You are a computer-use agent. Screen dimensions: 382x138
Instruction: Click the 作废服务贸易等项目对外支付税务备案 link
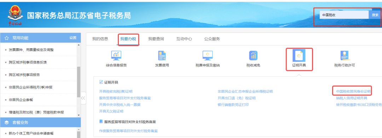pos(128,131)
